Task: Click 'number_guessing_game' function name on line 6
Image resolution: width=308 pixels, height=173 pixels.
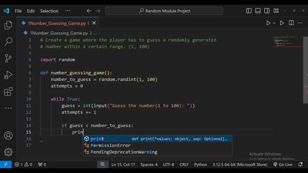Action: point(77,73)
